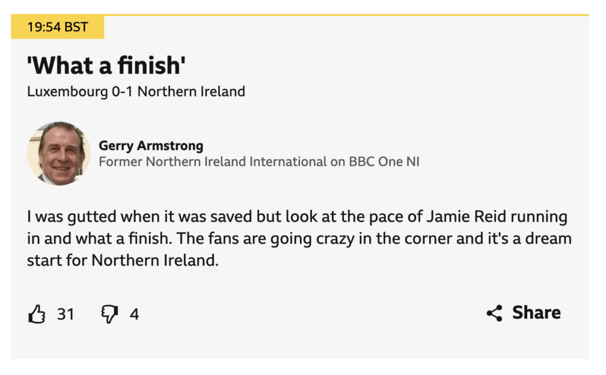The height and width of the screenshot is (375, 606).
Task: Click the share network icon
Action: [495, 313]
